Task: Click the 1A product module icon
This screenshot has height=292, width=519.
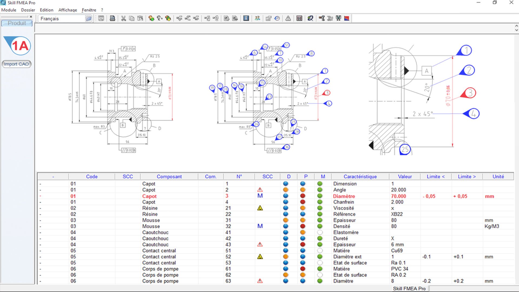Action: coord(17,45)
